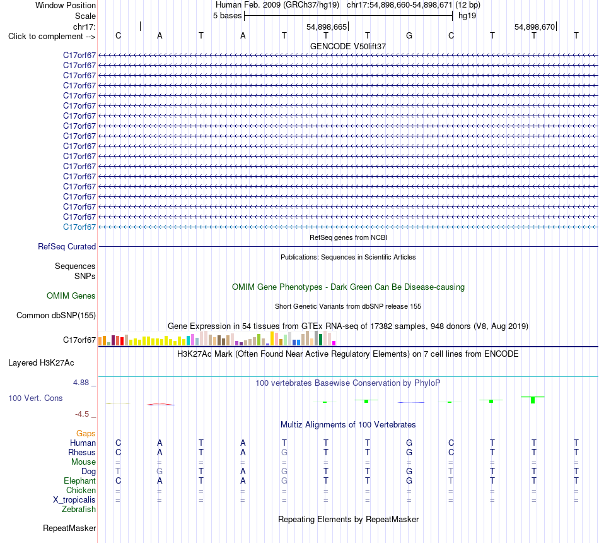599x543 pixels.
Task: Click the 'Elephant' alignment row label
Action: (x=80, y=481)
